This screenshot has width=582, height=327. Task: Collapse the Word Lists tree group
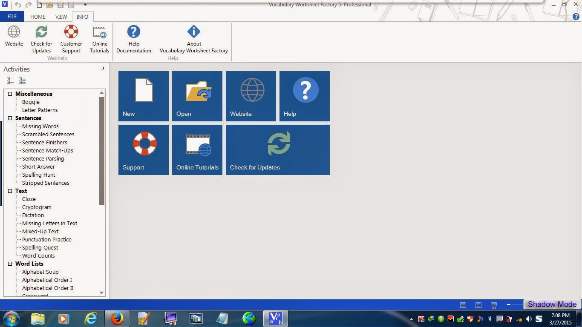tap(10, 264)
